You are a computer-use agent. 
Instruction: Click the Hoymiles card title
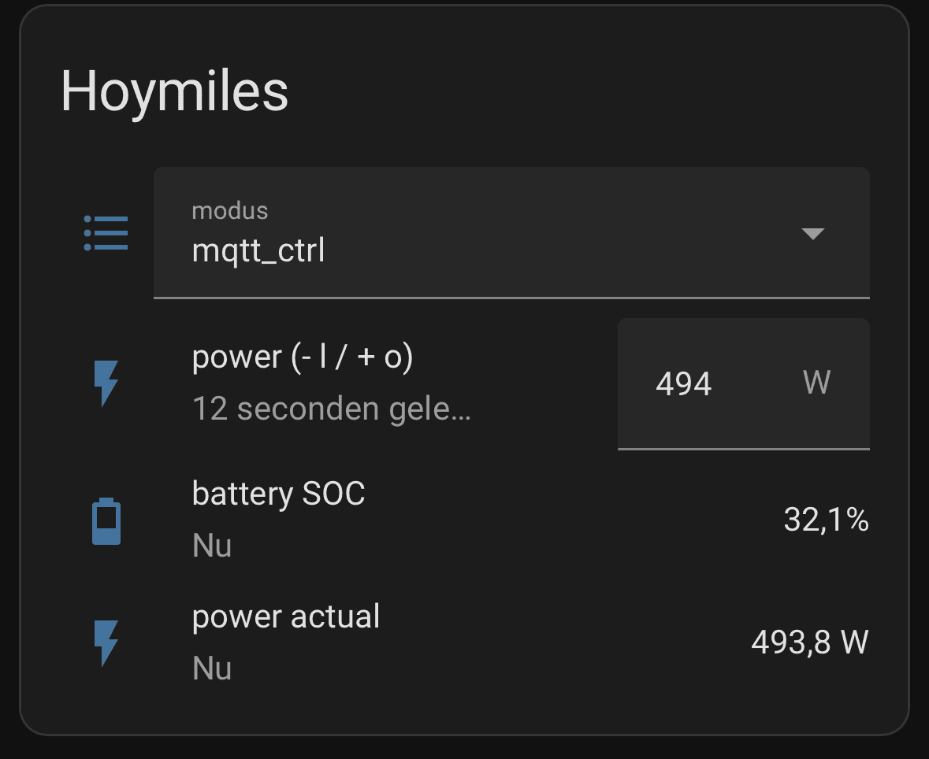tap(175, 91)
